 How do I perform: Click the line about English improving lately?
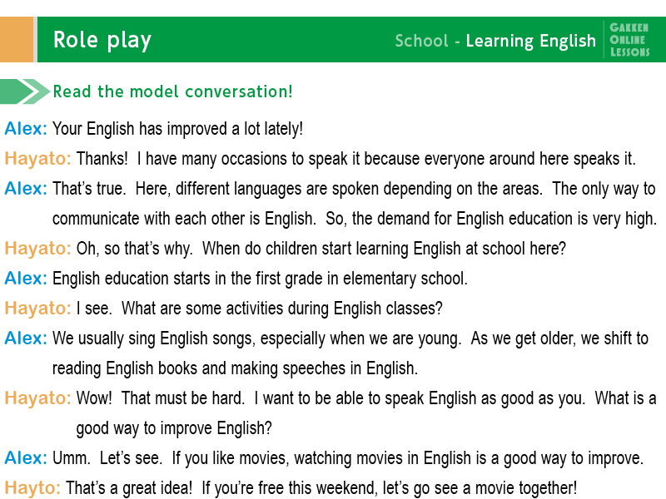coord(177,129)
